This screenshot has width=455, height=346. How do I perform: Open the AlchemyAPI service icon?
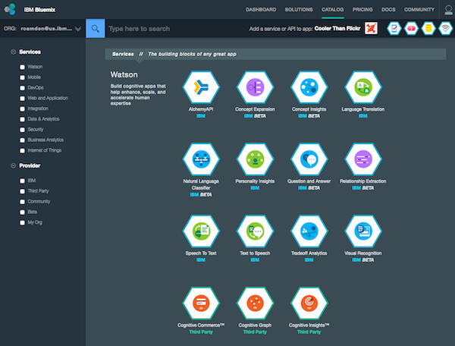click(201, 87)
